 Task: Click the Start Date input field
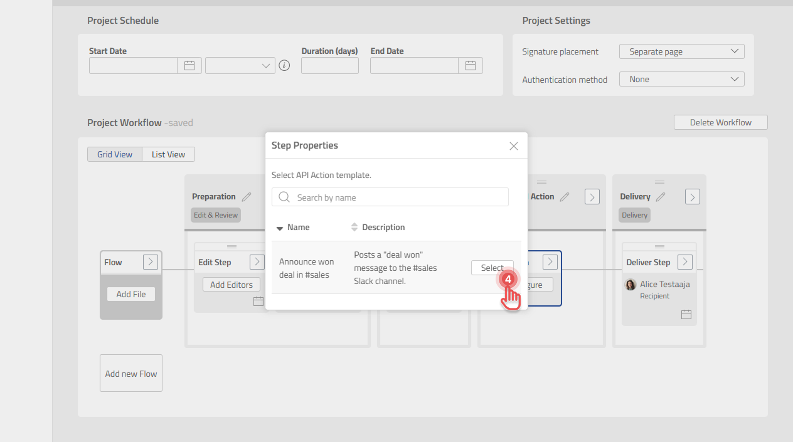[134, 65]
